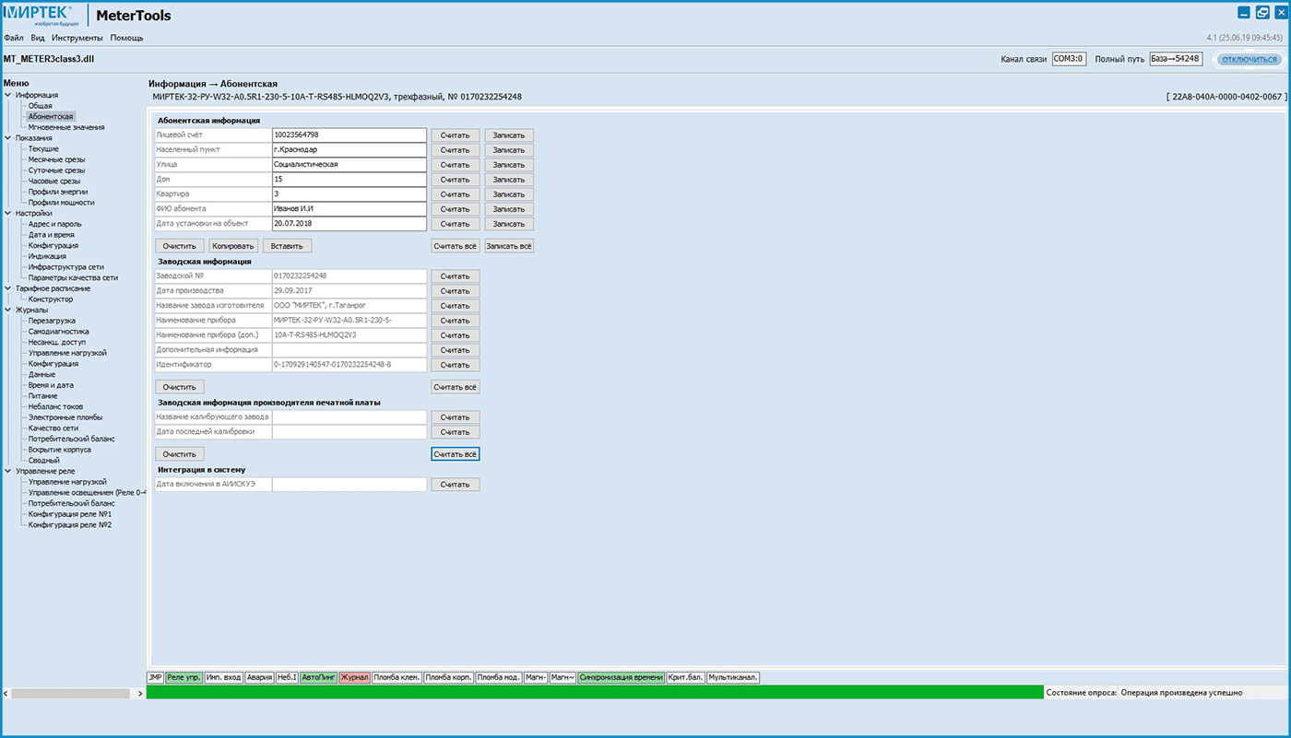1291x738 pixels.
Task: Click Считать for Дата включения в АИИСКУЭ
Action: [x=456, y=485]
